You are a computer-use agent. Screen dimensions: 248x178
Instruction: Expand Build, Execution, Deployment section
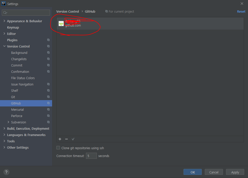(x=4, y=128)
